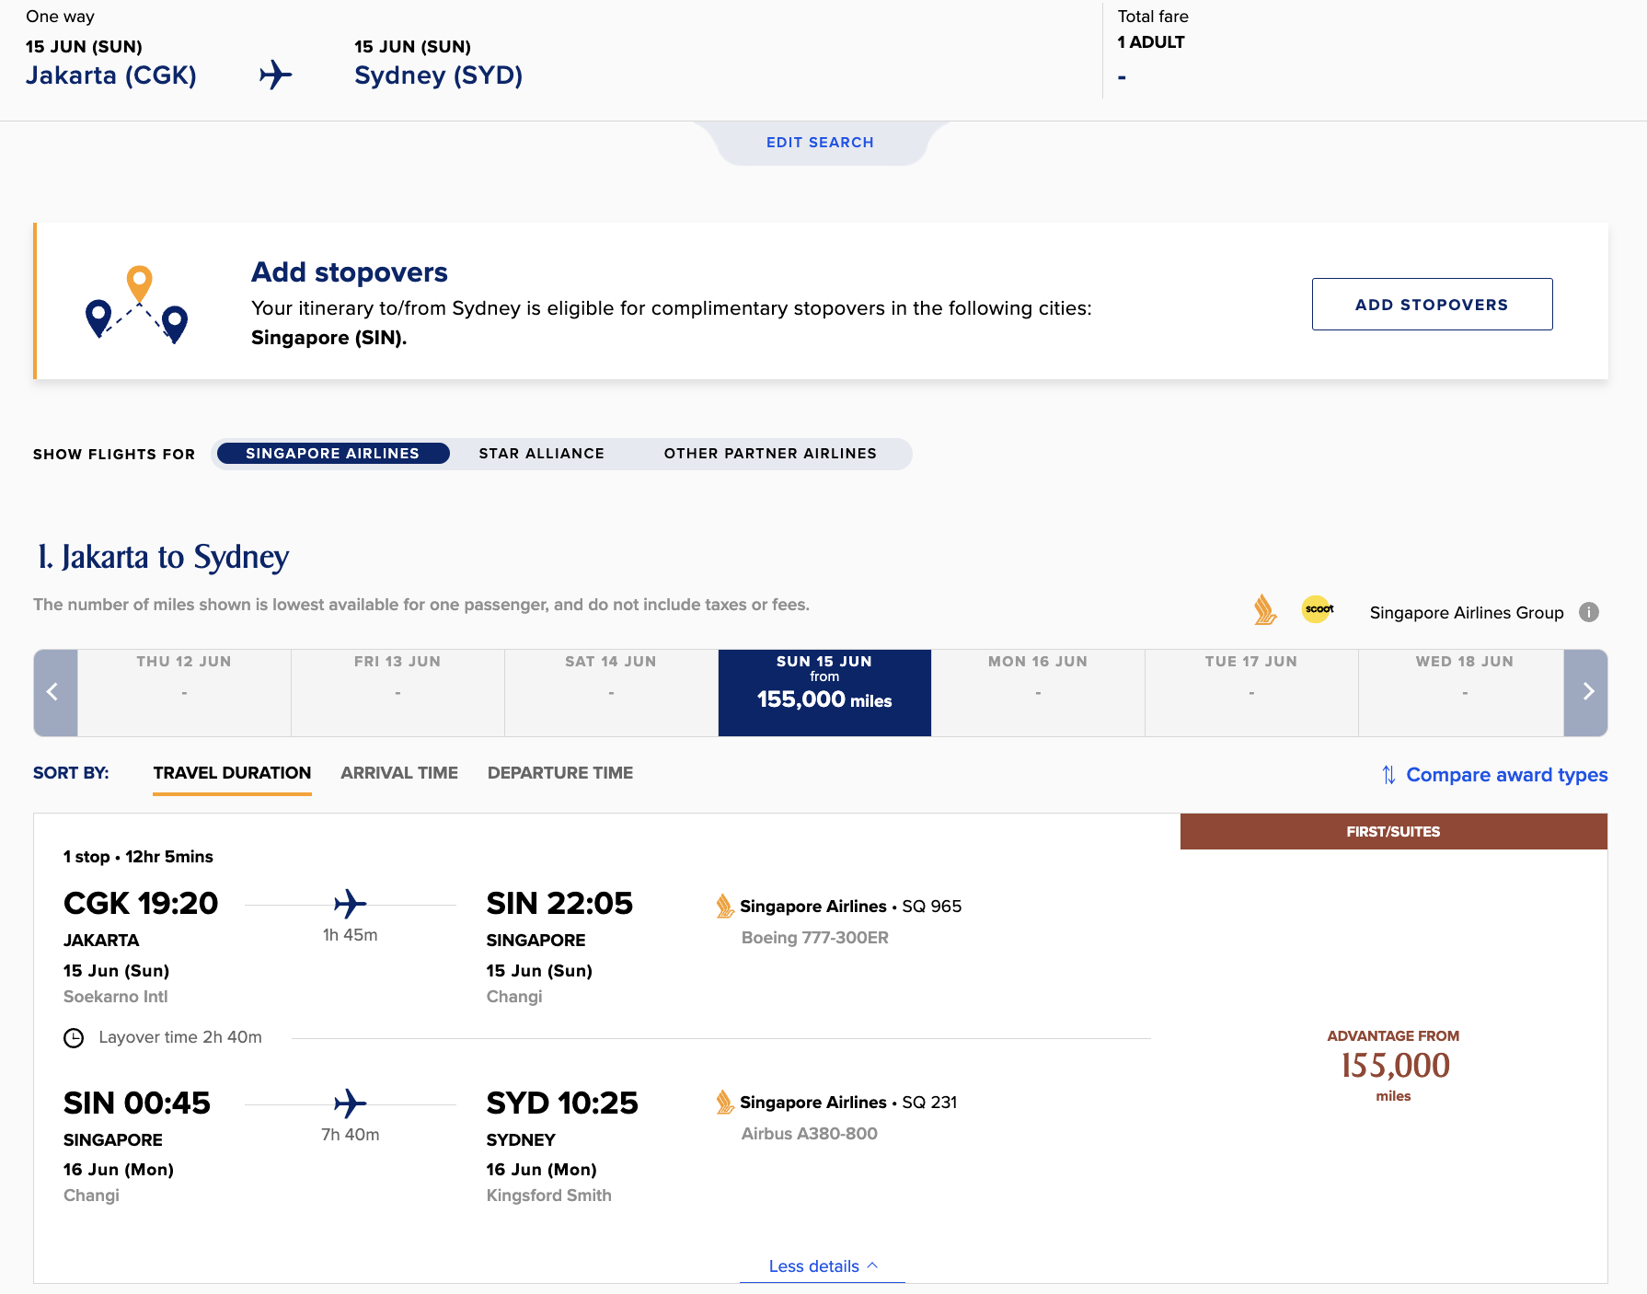The image size is (1647, 1294).
Task: Choose the 155,000 miles Advantage fare
Action: click(x=1393, y=1065)
